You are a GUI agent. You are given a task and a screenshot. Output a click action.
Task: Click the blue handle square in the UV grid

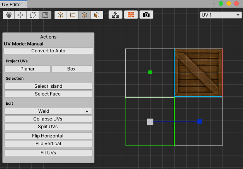click(199, 122)
